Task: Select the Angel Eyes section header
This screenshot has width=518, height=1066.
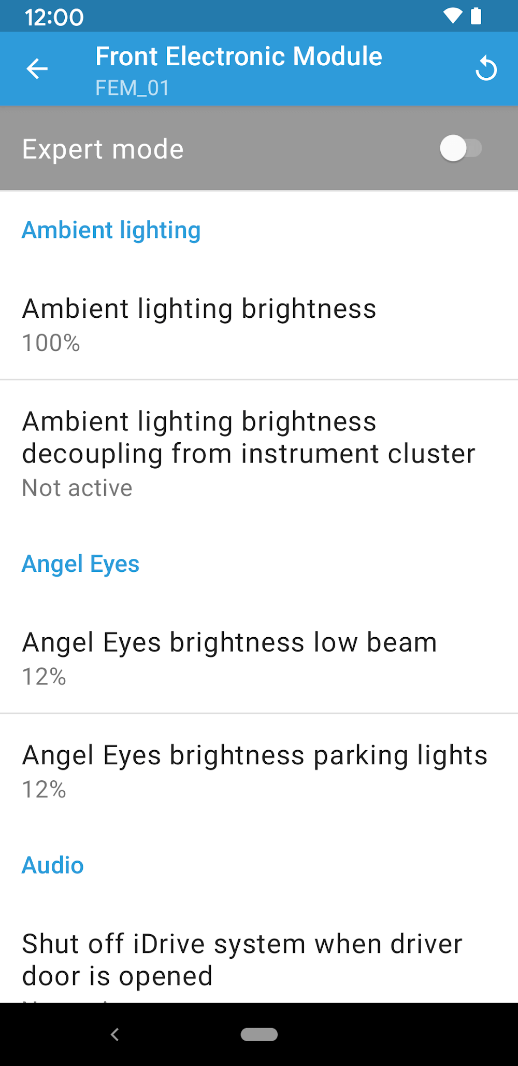Action: [x=80, y=564]
